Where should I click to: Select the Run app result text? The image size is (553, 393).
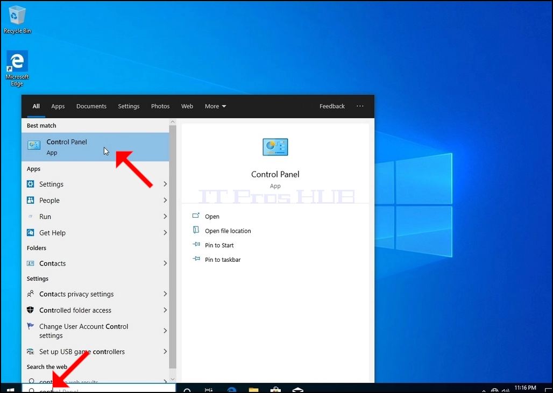tap(45, 217)
